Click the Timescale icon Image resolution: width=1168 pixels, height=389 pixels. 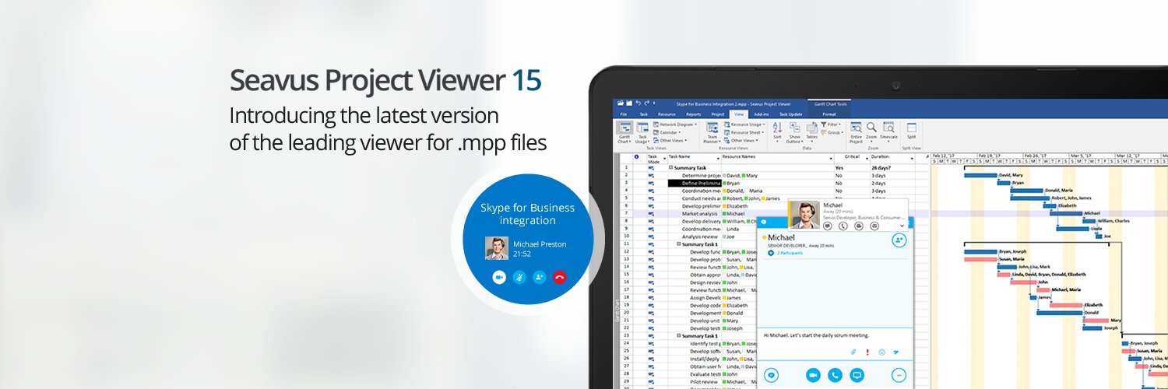point(888,127)
